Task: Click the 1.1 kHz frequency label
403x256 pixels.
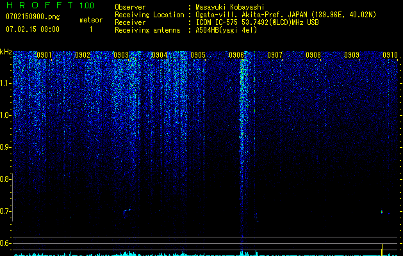Action: point(5,83)
